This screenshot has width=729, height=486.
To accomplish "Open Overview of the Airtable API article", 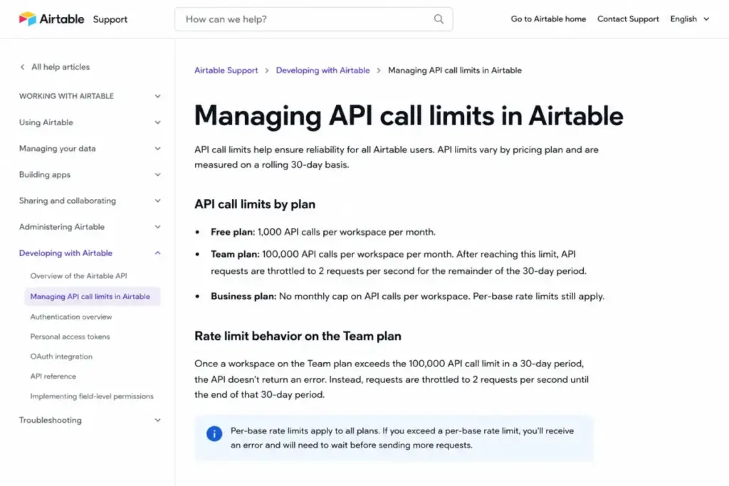I will [78, 276].
